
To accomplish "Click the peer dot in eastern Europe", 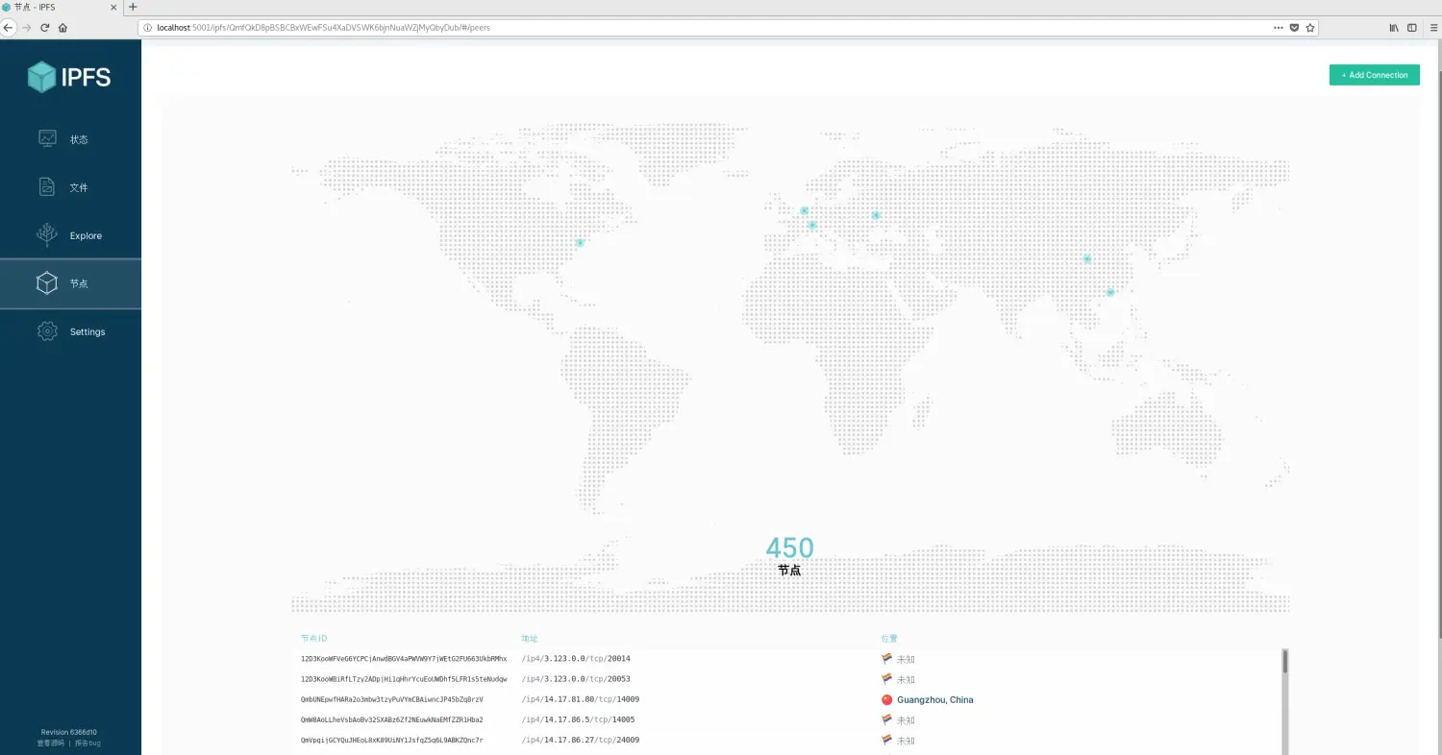I will 876,215.
